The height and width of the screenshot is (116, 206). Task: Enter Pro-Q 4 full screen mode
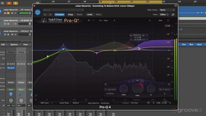[168, 20]
